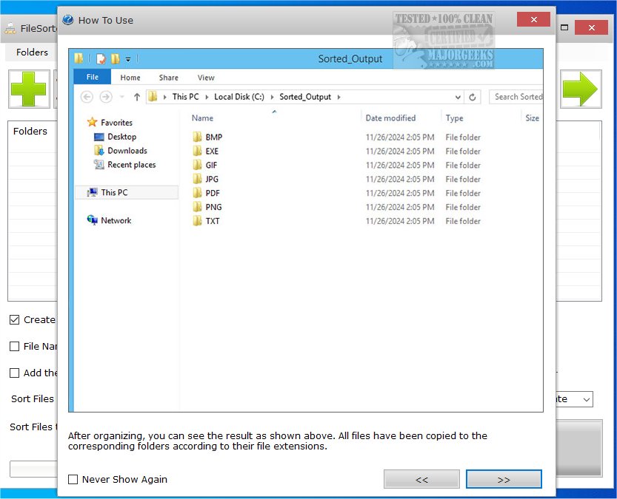This screenshot has width=617, height=499.
Task: Click the This PC breadcrumb in the address bar
Action: pyautogui.click(x=185, y=97)
